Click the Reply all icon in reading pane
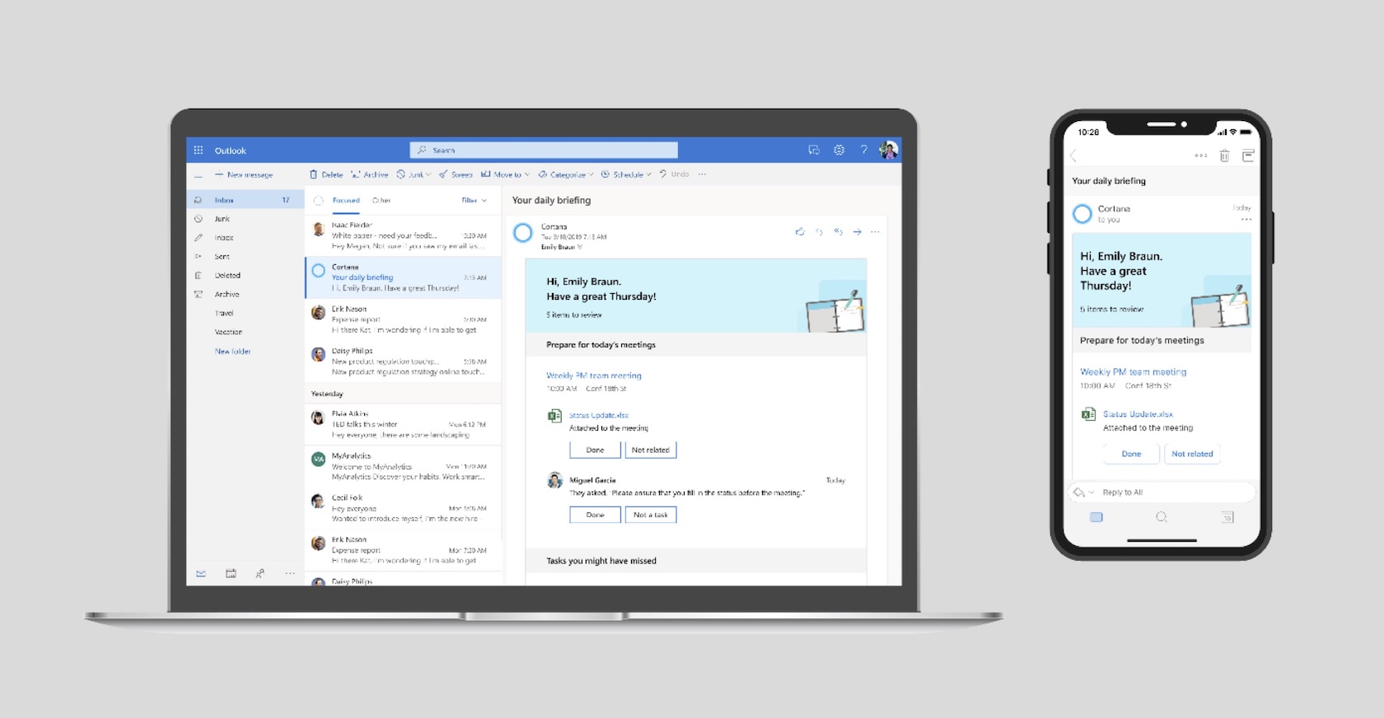 [838, 231]
